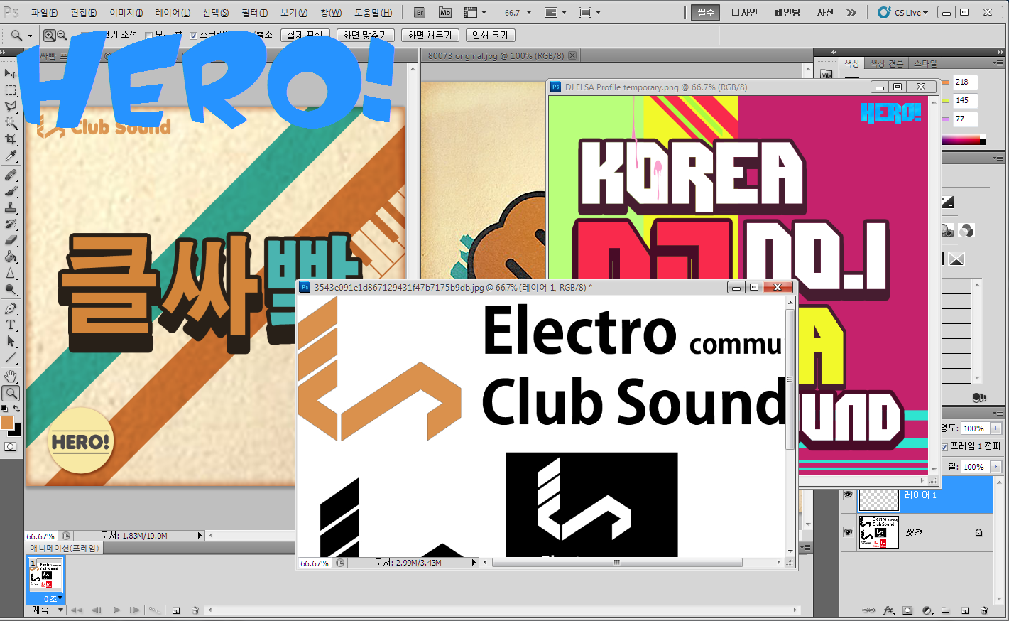Viewport: 1009px width, 621px height.
Task: Launch Bridge from the Br icon
Action: pos(420,12)
